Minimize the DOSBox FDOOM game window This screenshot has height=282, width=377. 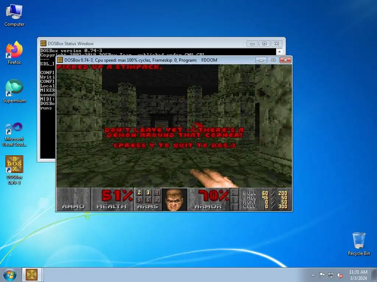tap(261, 60)
